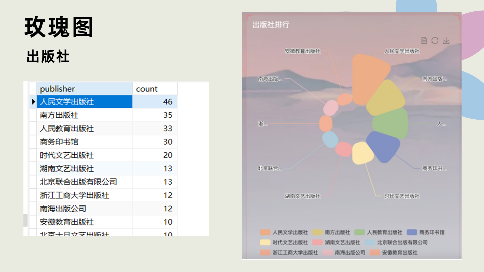The width and height of the screenshot is (484, 272).
Task: Click the data view icon in chart toolbox
Action: tap(424, 41)
